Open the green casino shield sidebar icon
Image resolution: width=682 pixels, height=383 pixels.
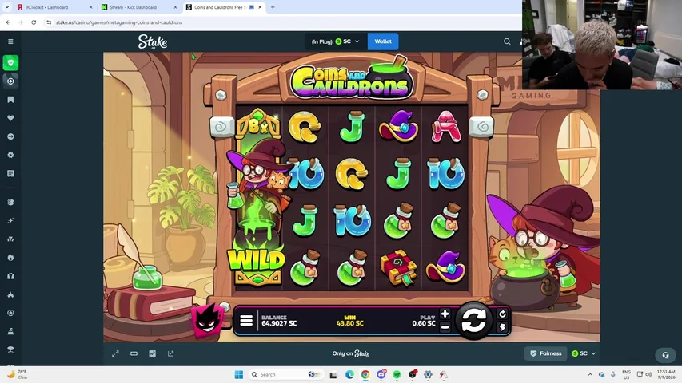[x=11, y=62]
